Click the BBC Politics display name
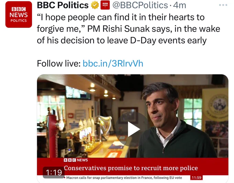The height and width of the screenshot is (183, 234). (x=63, y=5)
